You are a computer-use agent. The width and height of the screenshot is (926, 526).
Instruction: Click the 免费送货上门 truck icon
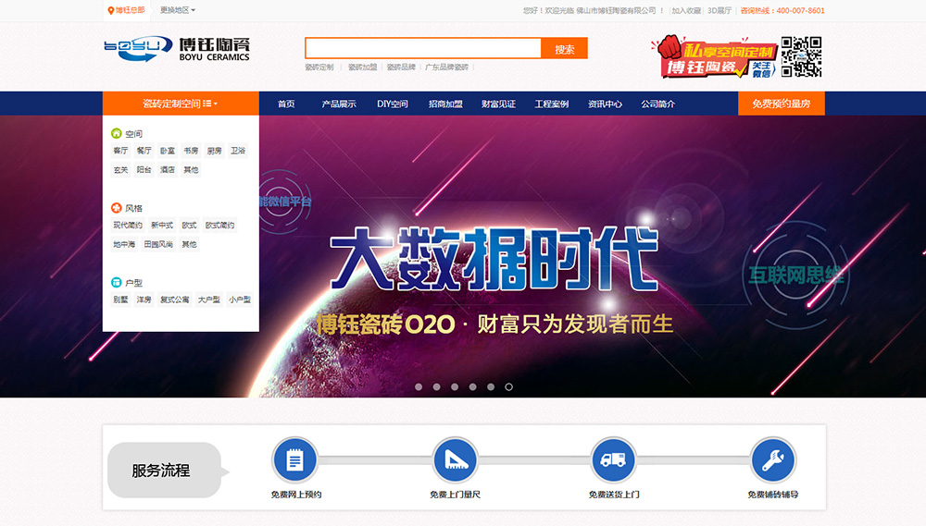coord(613,460)
